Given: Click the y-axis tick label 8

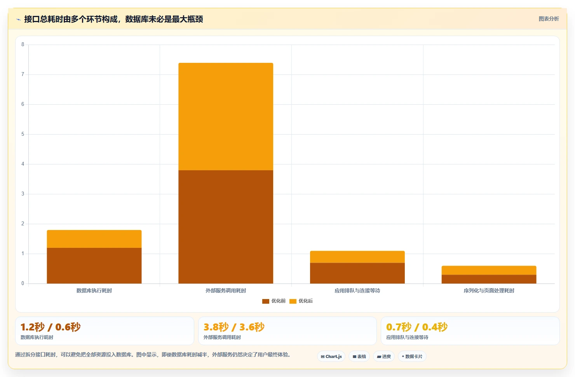Looking at the screenshot, I should (23, 45).
